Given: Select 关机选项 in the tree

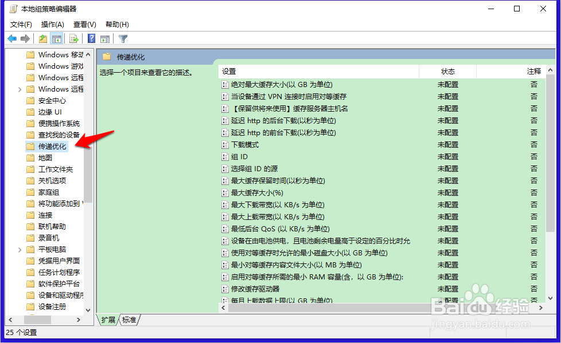Looking at the screenshot, I should [x=52, y=180].
